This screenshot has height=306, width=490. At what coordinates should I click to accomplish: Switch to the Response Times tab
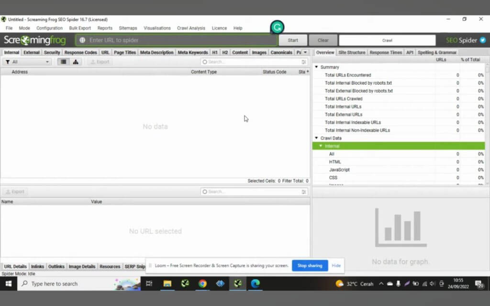386,52
